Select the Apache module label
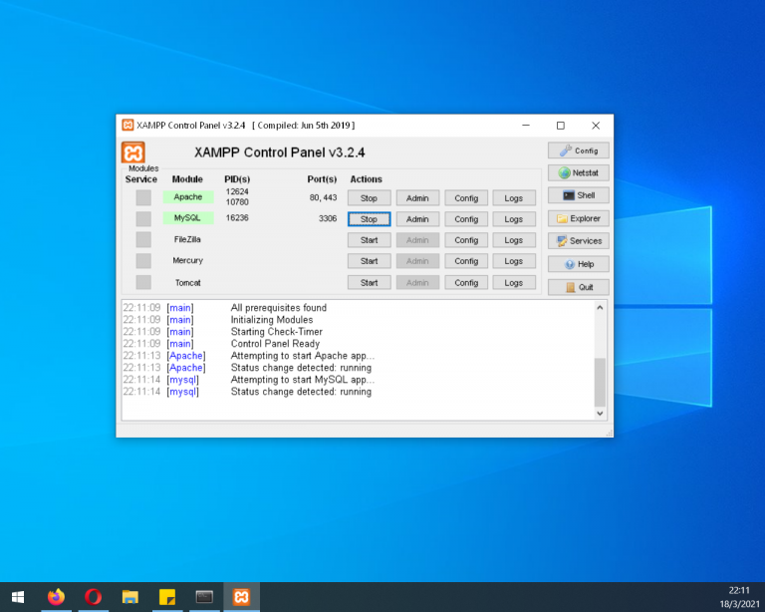The width and height of the screenshot is (765, 612). (x=188, y=197)
